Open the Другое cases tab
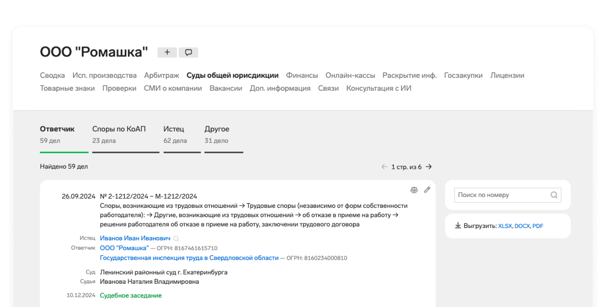This screenshot has height=307, width=606. 217,134
